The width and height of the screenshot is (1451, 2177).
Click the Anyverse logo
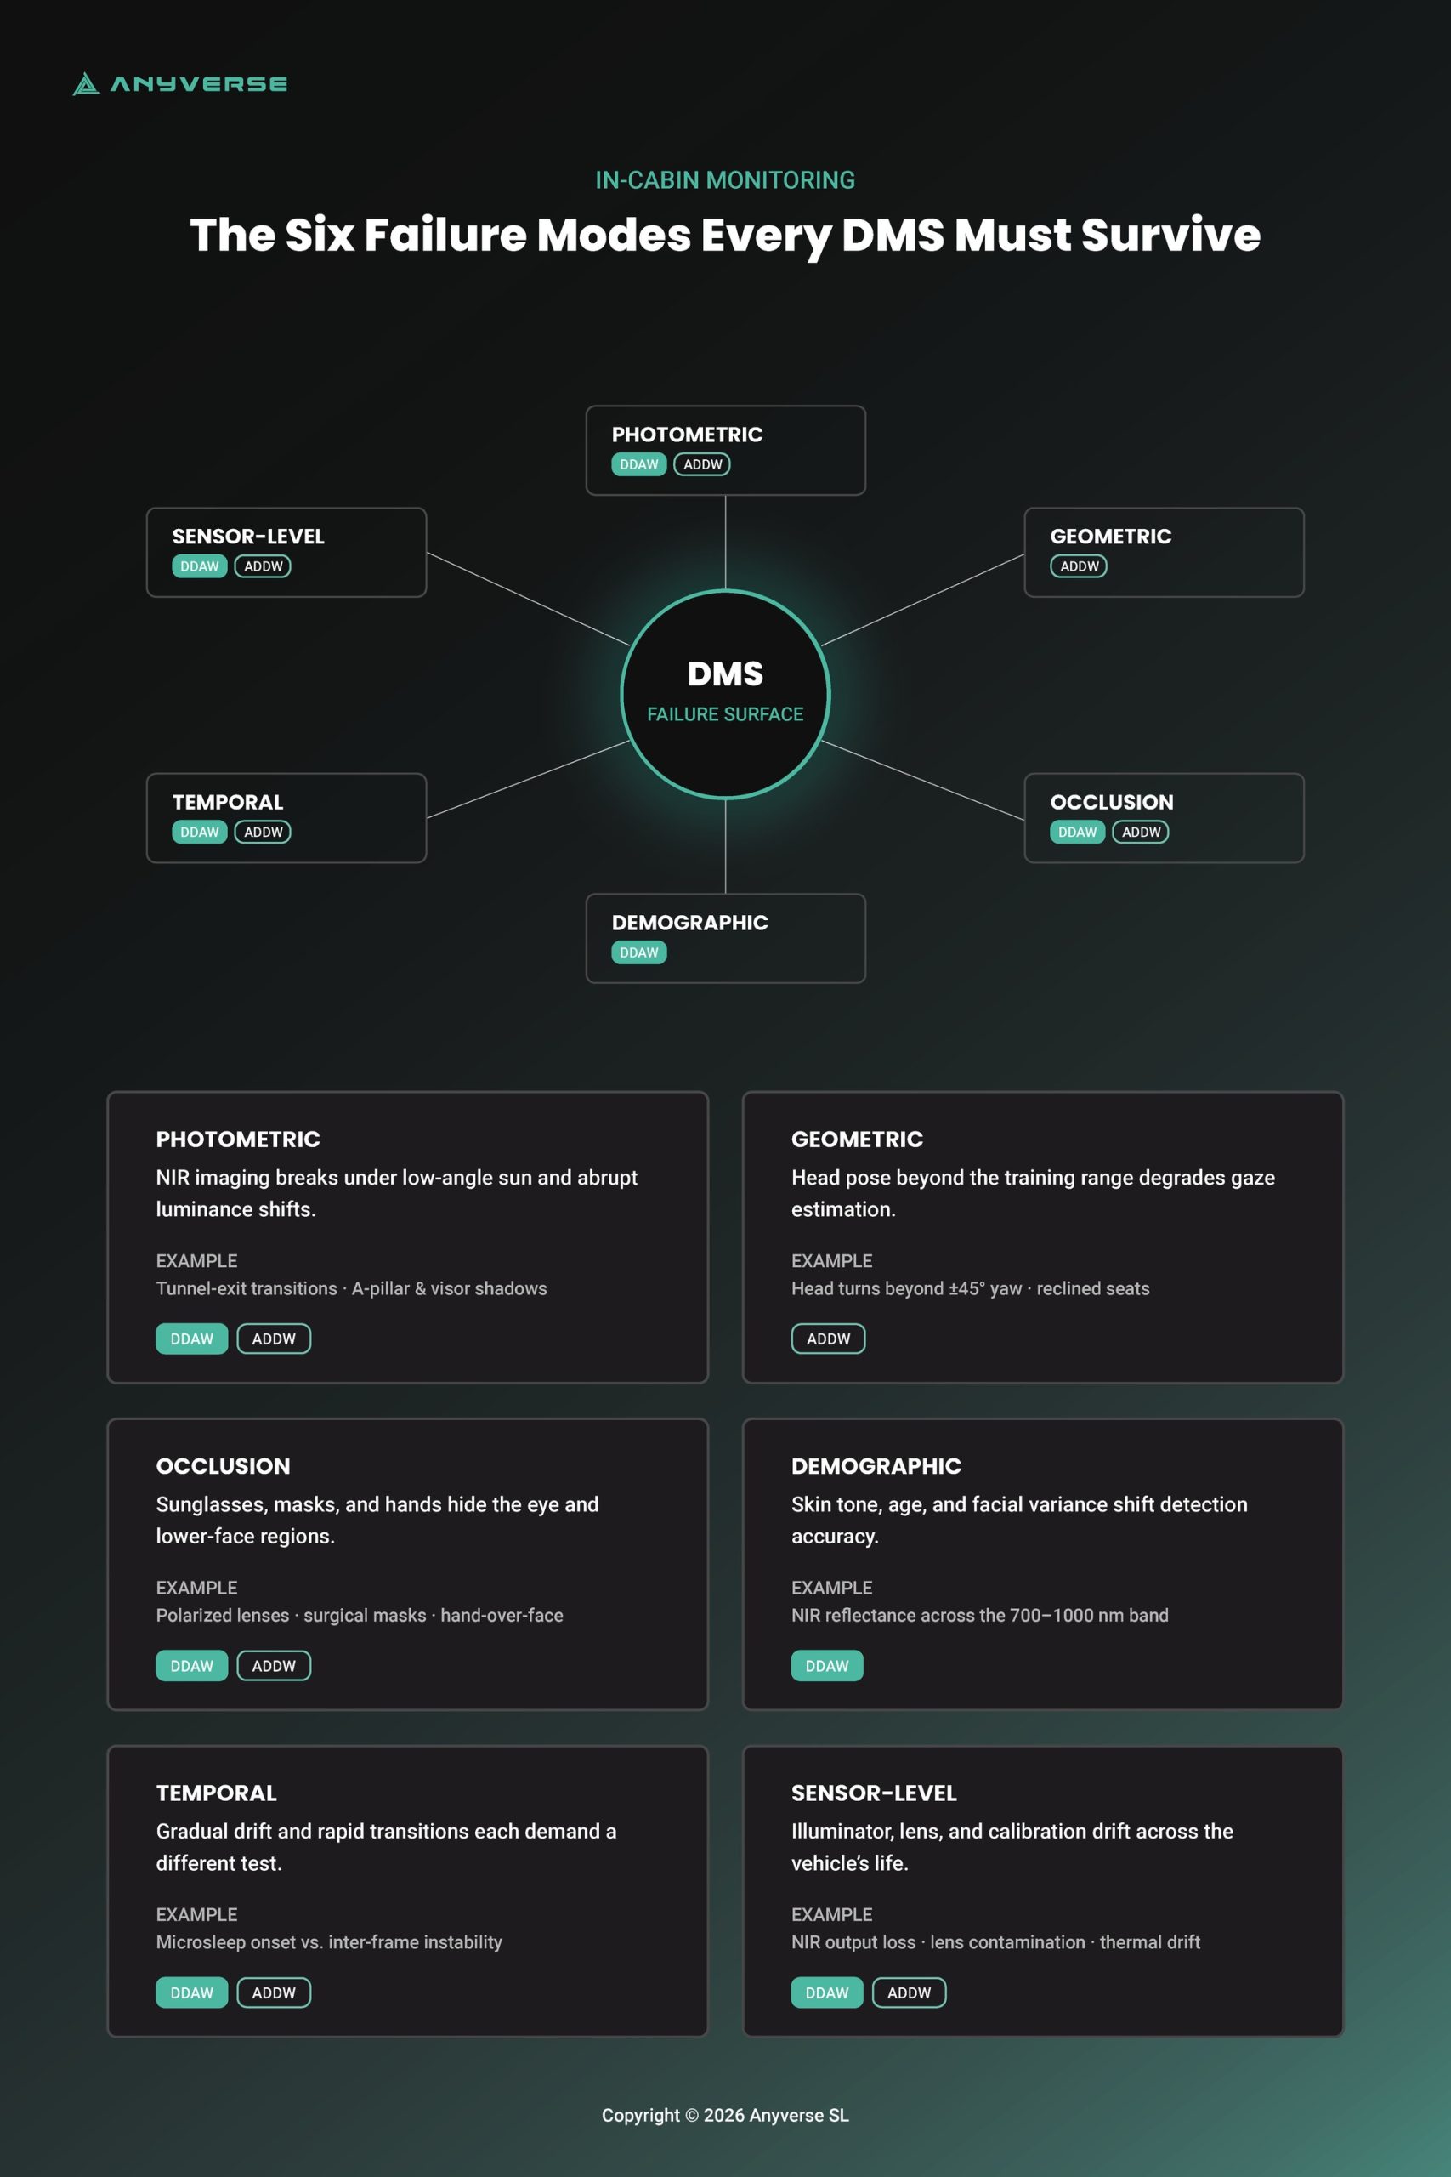pos(179,83)
